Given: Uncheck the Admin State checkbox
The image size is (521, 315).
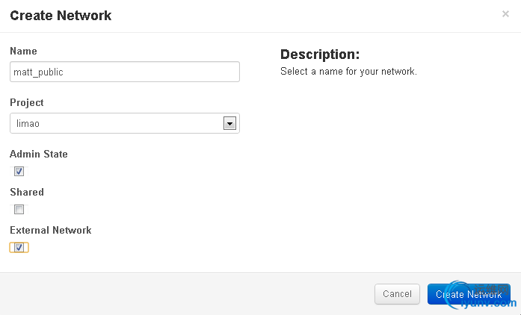Looking at the screenshot, I should (x=19, y=171).
